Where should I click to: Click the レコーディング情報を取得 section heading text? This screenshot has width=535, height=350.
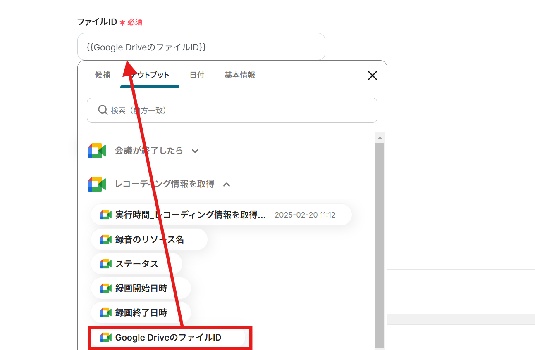pos(165,184)
